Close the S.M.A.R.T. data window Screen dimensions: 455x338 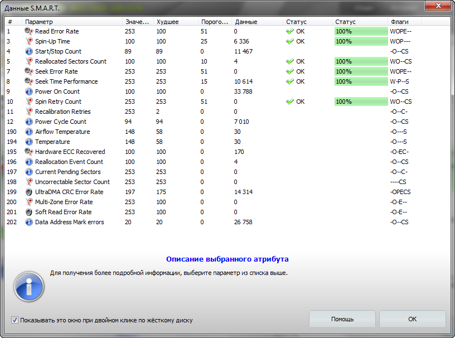(x=438, y=6)
